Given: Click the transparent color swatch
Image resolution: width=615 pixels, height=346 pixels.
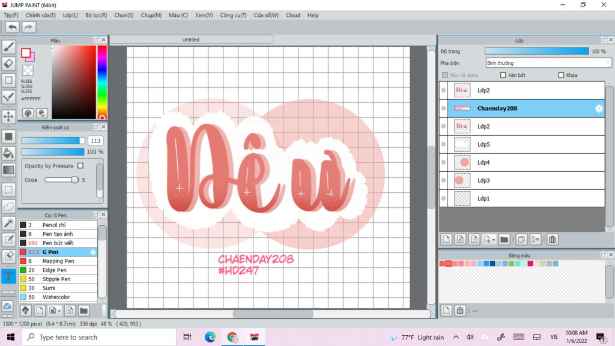Looking at the screenshot, I should (x=28, y=70).
